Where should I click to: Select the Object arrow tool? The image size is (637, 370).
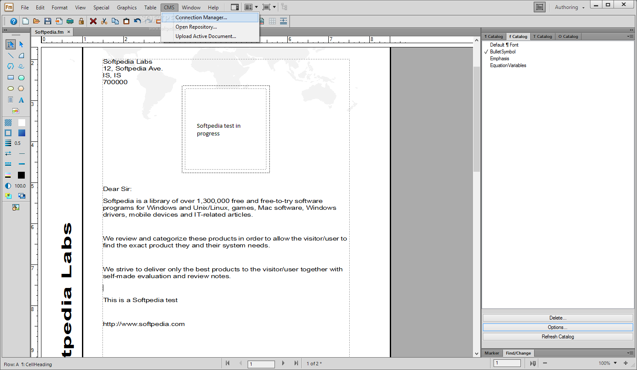point(21,44)
